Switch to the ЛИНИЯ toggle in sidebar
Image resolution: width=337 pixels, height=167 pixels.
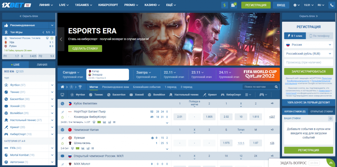click(x=42, y=65)
